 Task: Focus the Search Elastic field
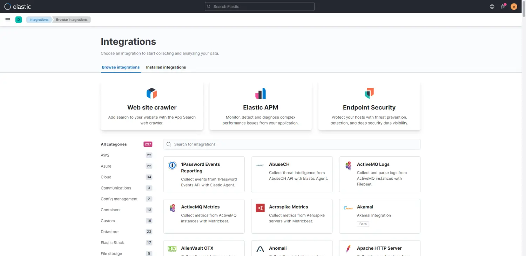259,7
